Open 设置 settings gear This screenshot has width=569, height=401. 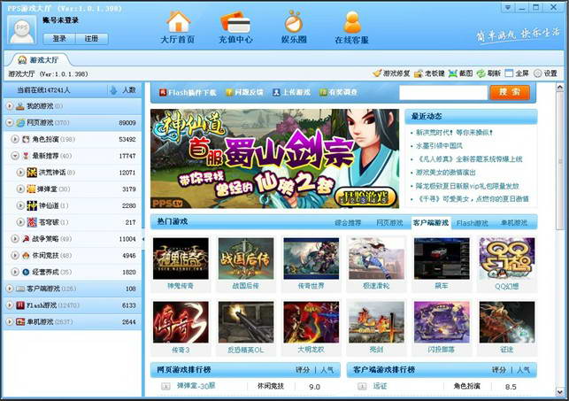pos(545,73)
